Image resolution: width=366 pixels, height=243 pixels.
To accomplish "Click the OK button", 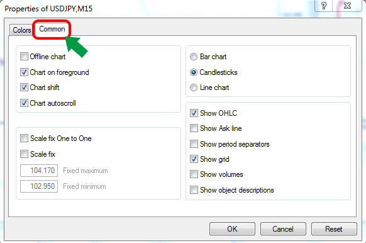I will point(232,229).
